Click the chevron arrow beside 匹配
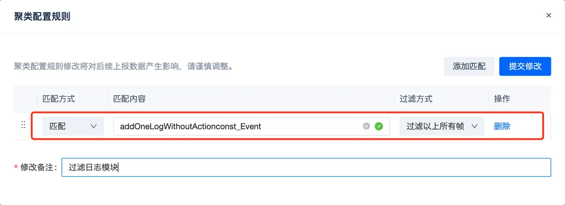This screenshot has width=565, height=205. 94,126
